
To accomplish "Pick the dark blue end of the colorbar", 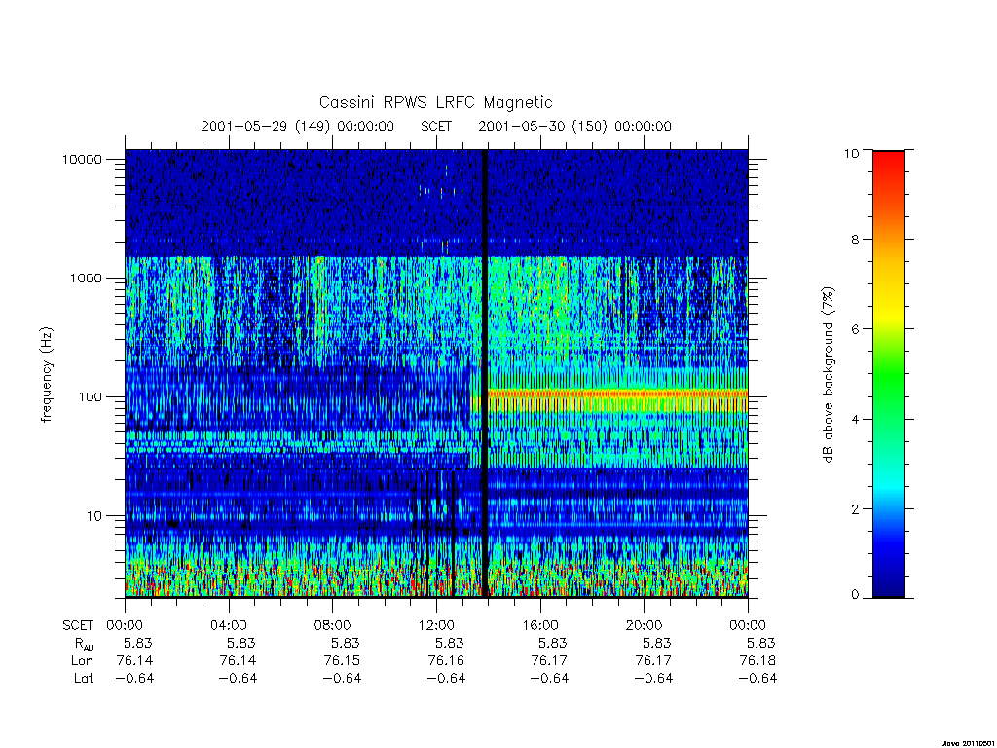I will pos(888,585).
